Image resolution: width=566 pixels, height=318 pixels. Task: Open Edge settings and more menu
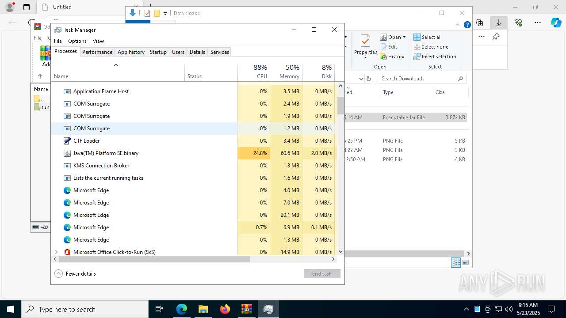pos(538,23)
